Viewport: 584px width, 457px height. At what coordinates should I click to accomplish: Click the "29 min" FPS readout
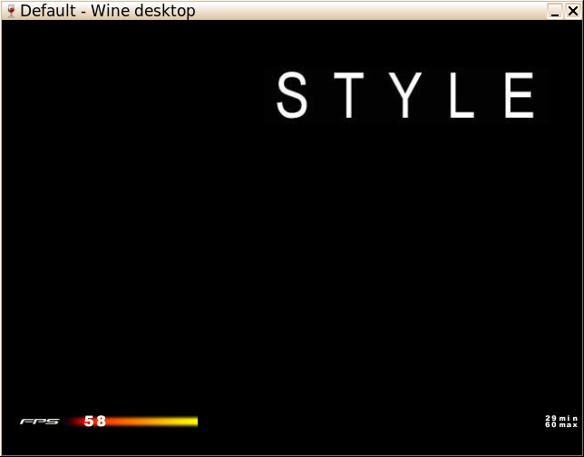click(x=561, y=418)
